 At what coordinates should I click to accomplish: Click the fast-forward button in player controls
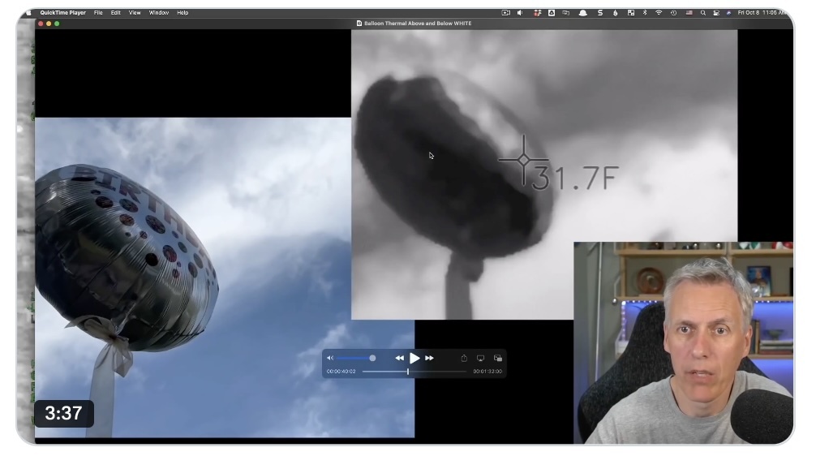coord(429,358)
